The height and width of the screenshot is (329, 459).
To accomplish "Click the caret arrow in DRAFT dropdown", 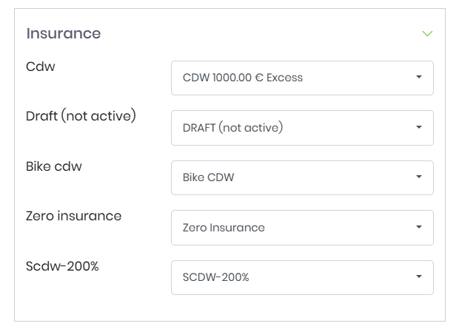I will click(419, 127).
